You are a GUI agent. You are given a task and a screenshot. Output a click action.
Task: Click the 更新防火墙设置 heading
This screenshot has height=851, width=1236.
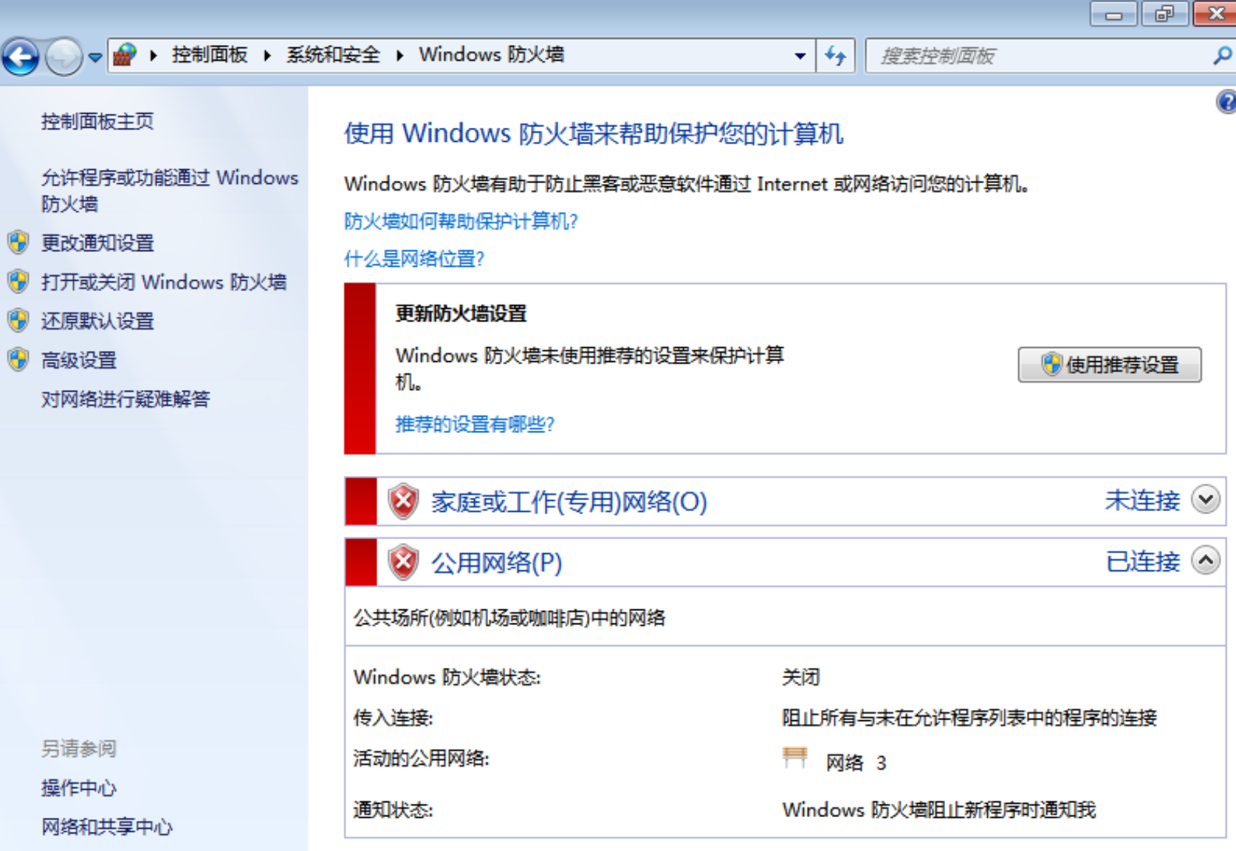(x=461, y=314)
